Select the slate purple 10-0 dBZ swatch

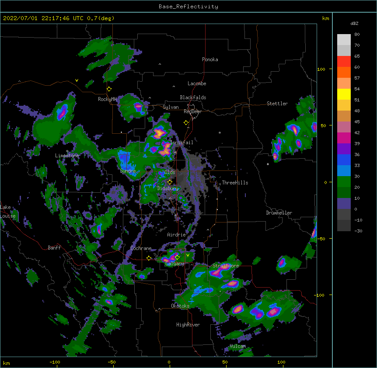pos(344,204)
